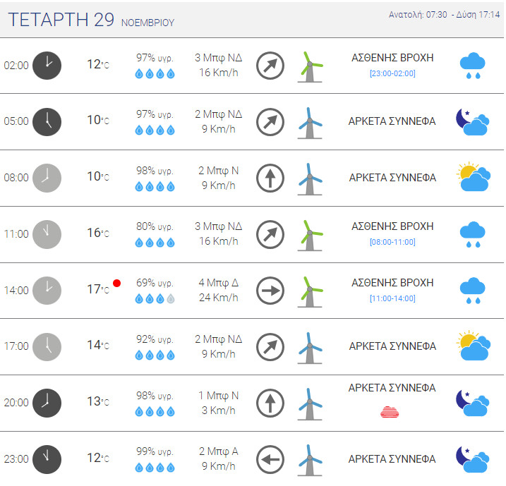Click the rain cloud icon at 02:00
This screenshot has height=486, width=506.
click(x=472, y=65)
